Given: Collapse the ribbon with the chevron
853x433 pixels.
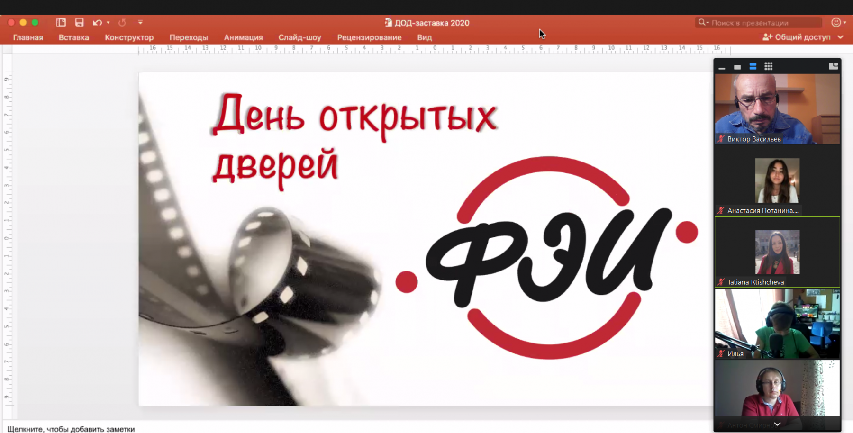Looking at the screenshot, I should 841,37.
